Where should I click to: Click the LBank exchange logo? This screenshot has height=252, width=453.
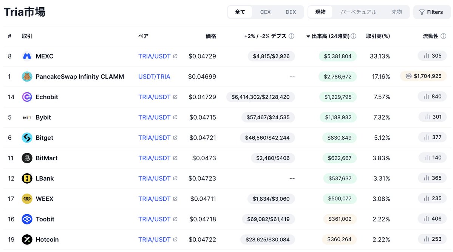(x=27, y=178)
